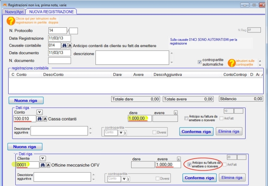Click the Causale contabile code field 014
Viewport: 268px width, 186px height.
click(x=55, y=46)
